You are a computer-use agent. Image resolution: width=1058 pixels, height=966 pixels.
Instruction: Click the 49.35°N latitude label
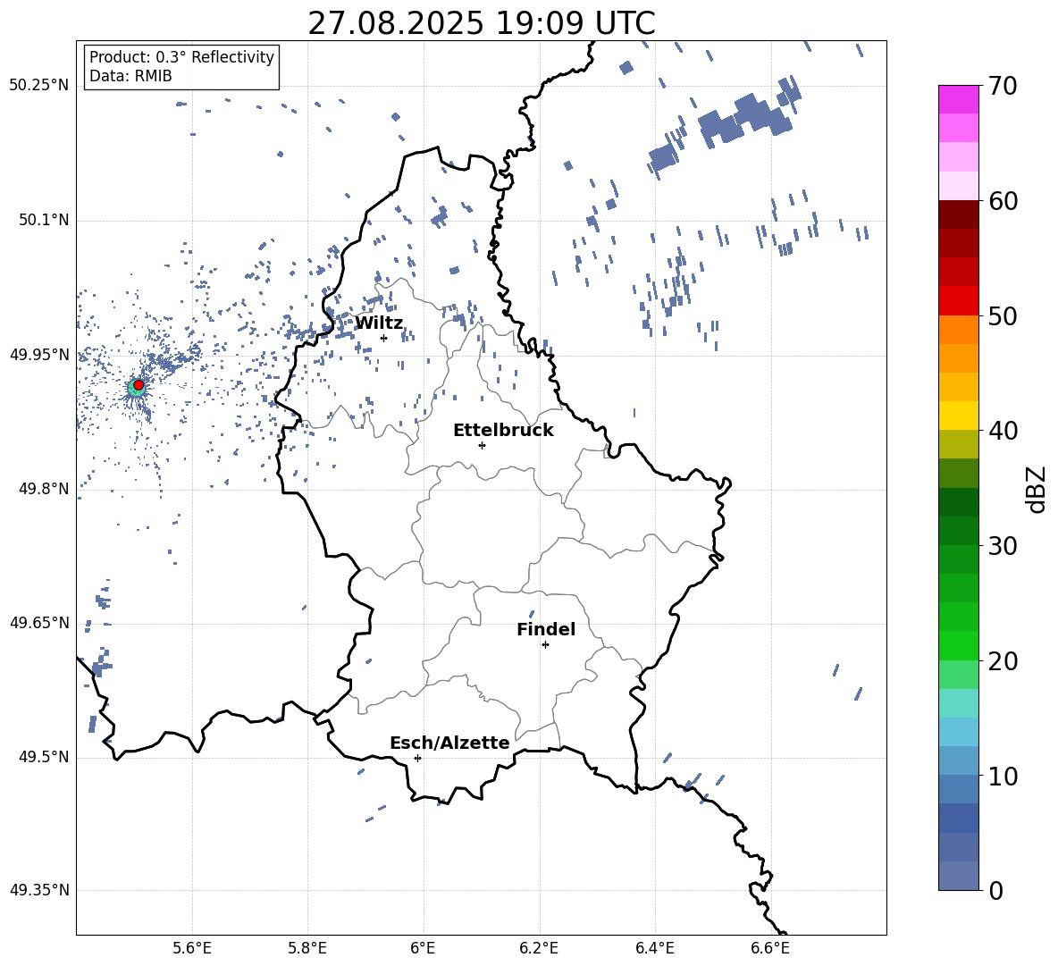pyautogui.click(x=39, y=890)
